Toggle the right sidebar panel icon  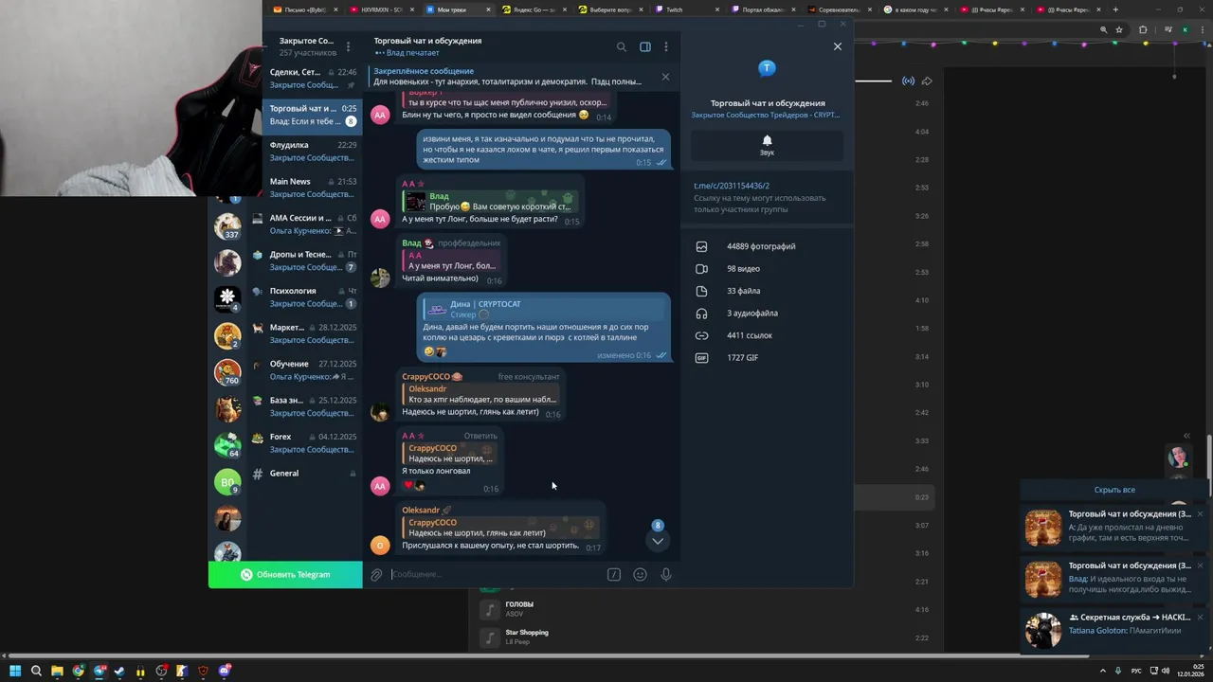645,46
